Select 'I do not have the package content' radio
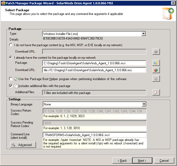Viewport: 177px width, 166px height. pos(11,45)
